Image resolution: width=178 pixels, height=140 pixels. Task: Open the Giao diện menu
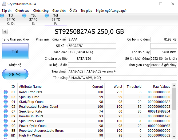coord(59,11)
